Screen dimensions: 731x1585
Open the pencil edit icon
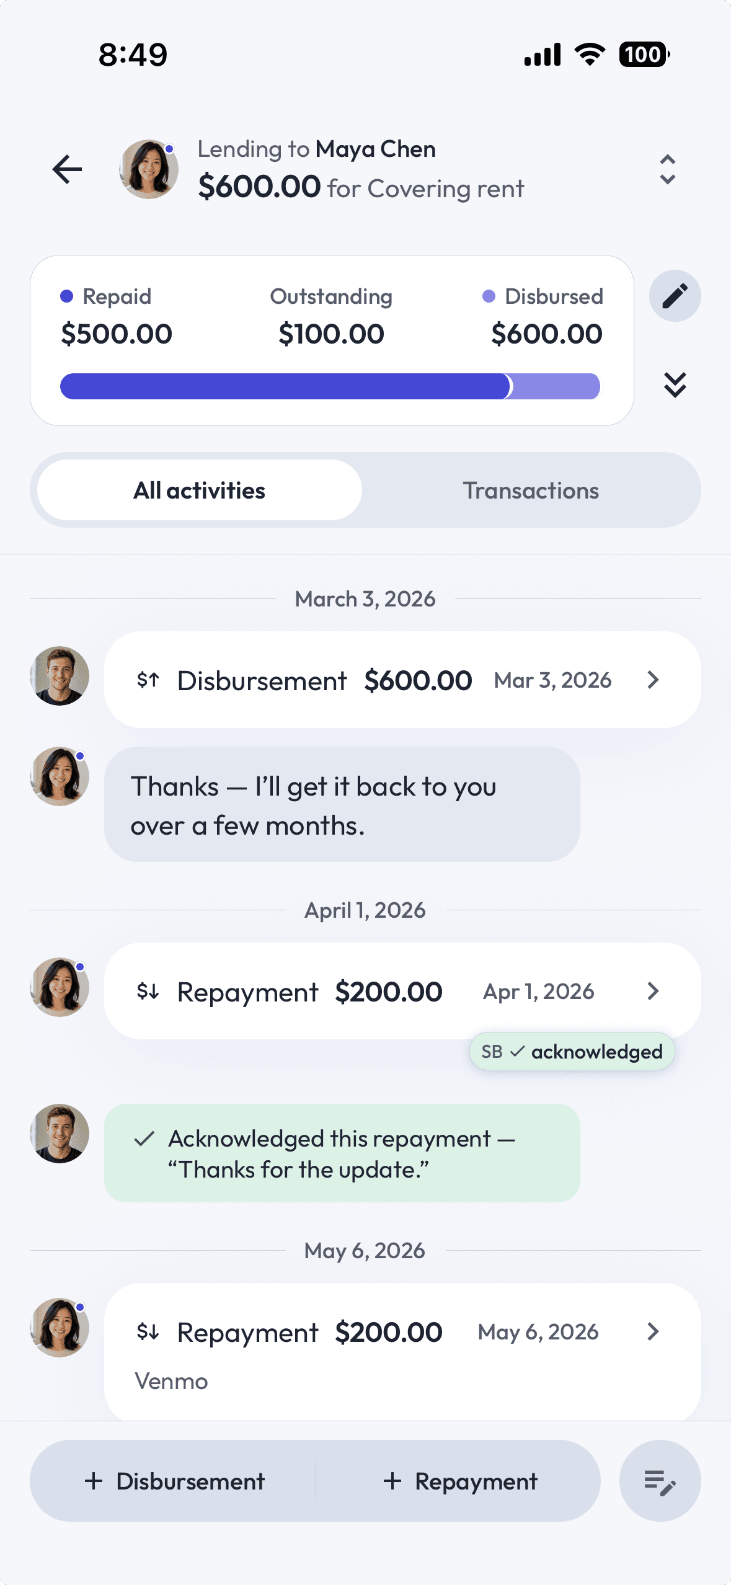[675, 296]
